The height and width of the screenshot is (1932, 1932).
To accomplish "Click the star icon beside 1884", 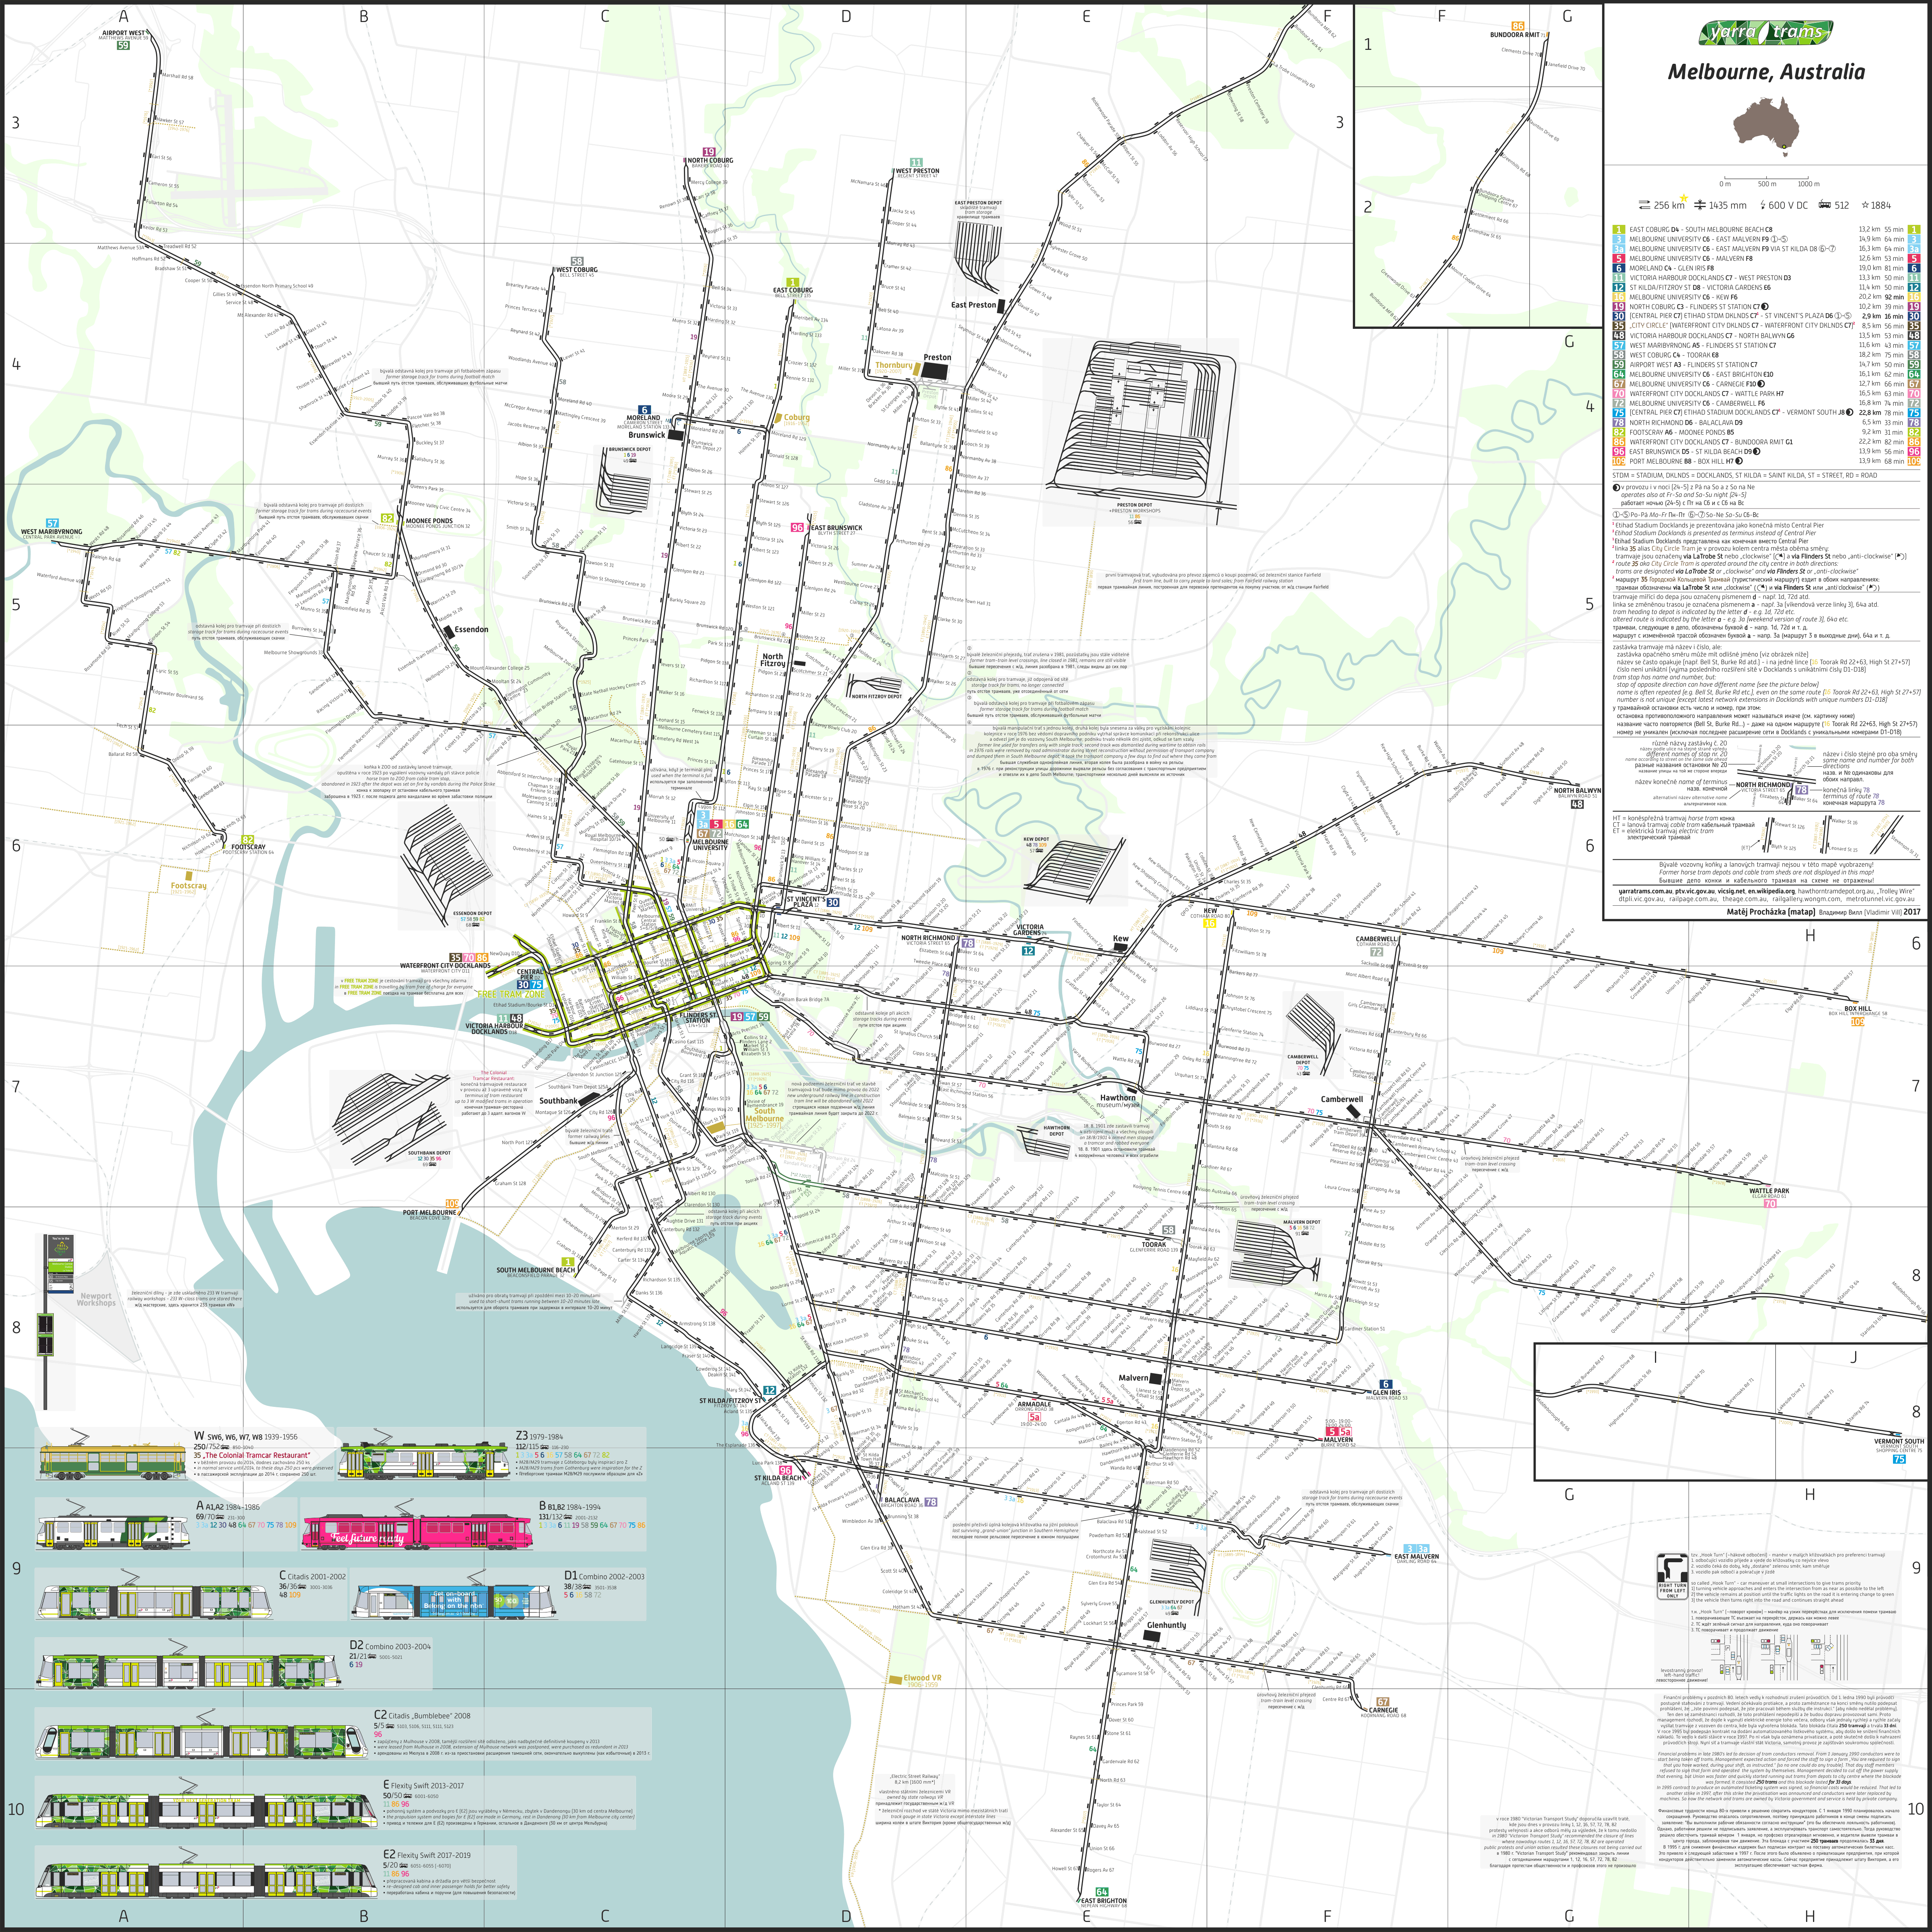I will (1866, 205).
